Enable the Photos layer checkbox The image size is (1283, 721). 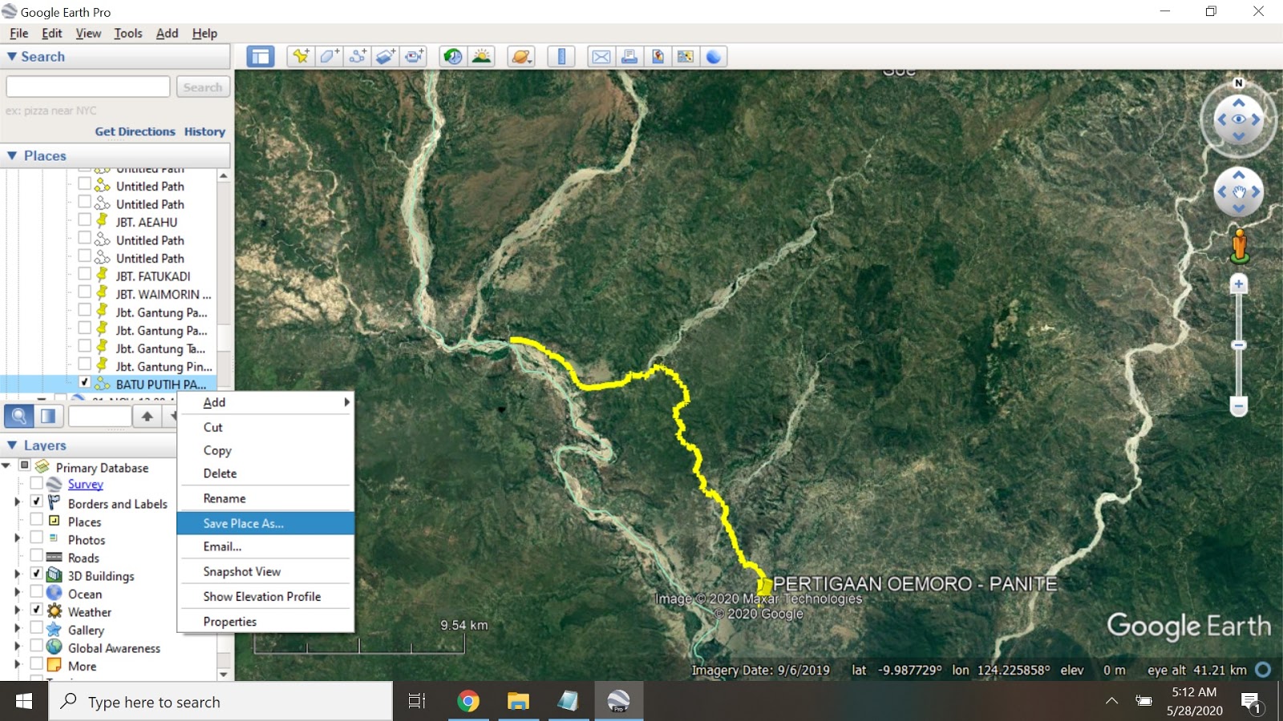(x=36, y=538)
